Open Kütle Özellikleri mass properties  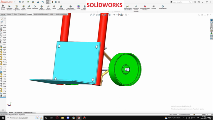[x=42, y=8]
